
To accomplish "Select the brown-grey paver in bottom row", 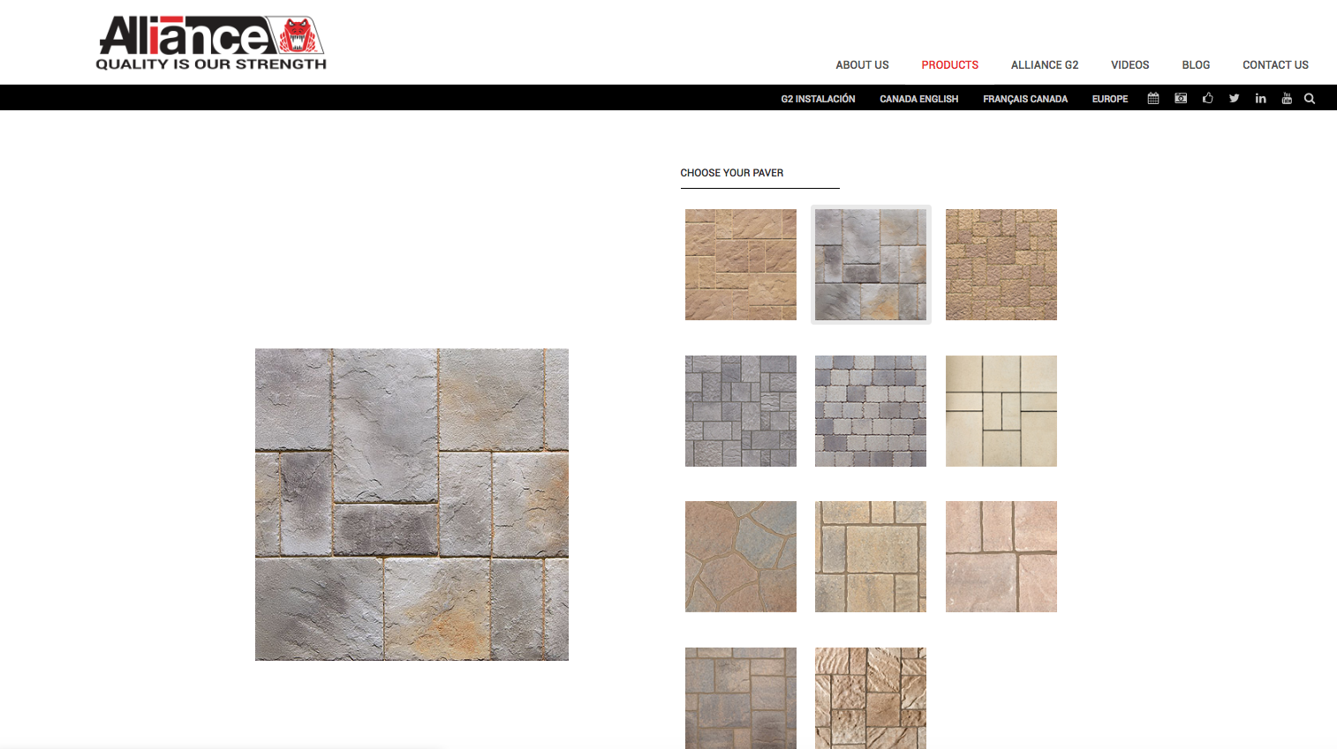I will 741,698.
